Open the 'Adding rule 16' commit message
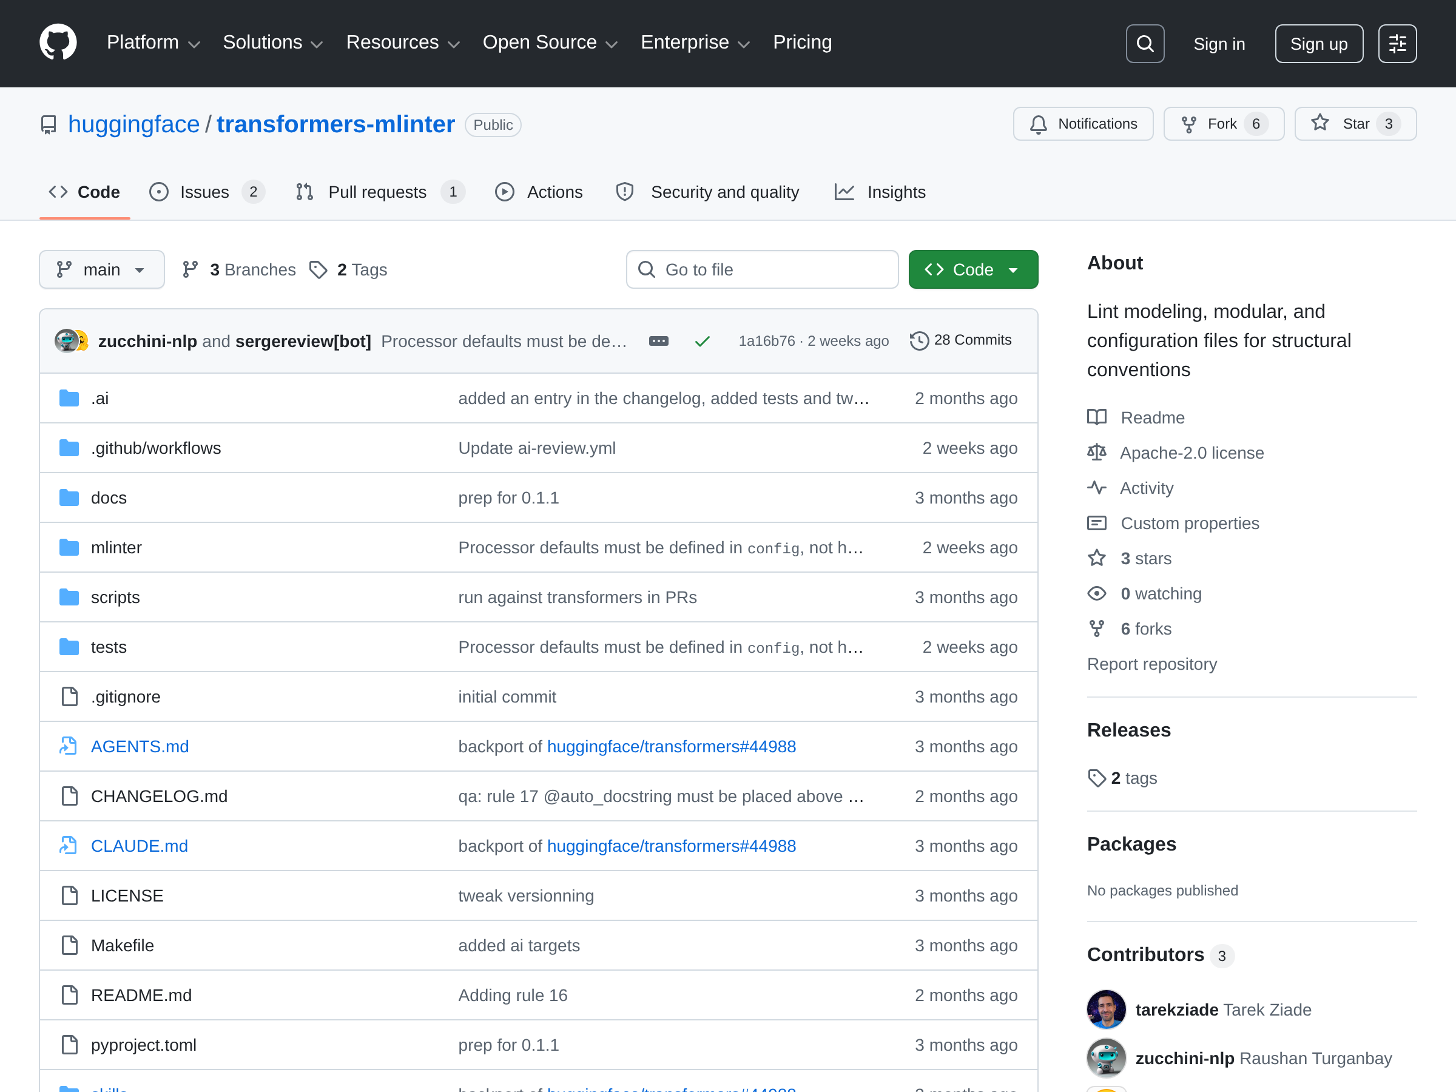The image size is (1456, 1092). click(513, 994)
